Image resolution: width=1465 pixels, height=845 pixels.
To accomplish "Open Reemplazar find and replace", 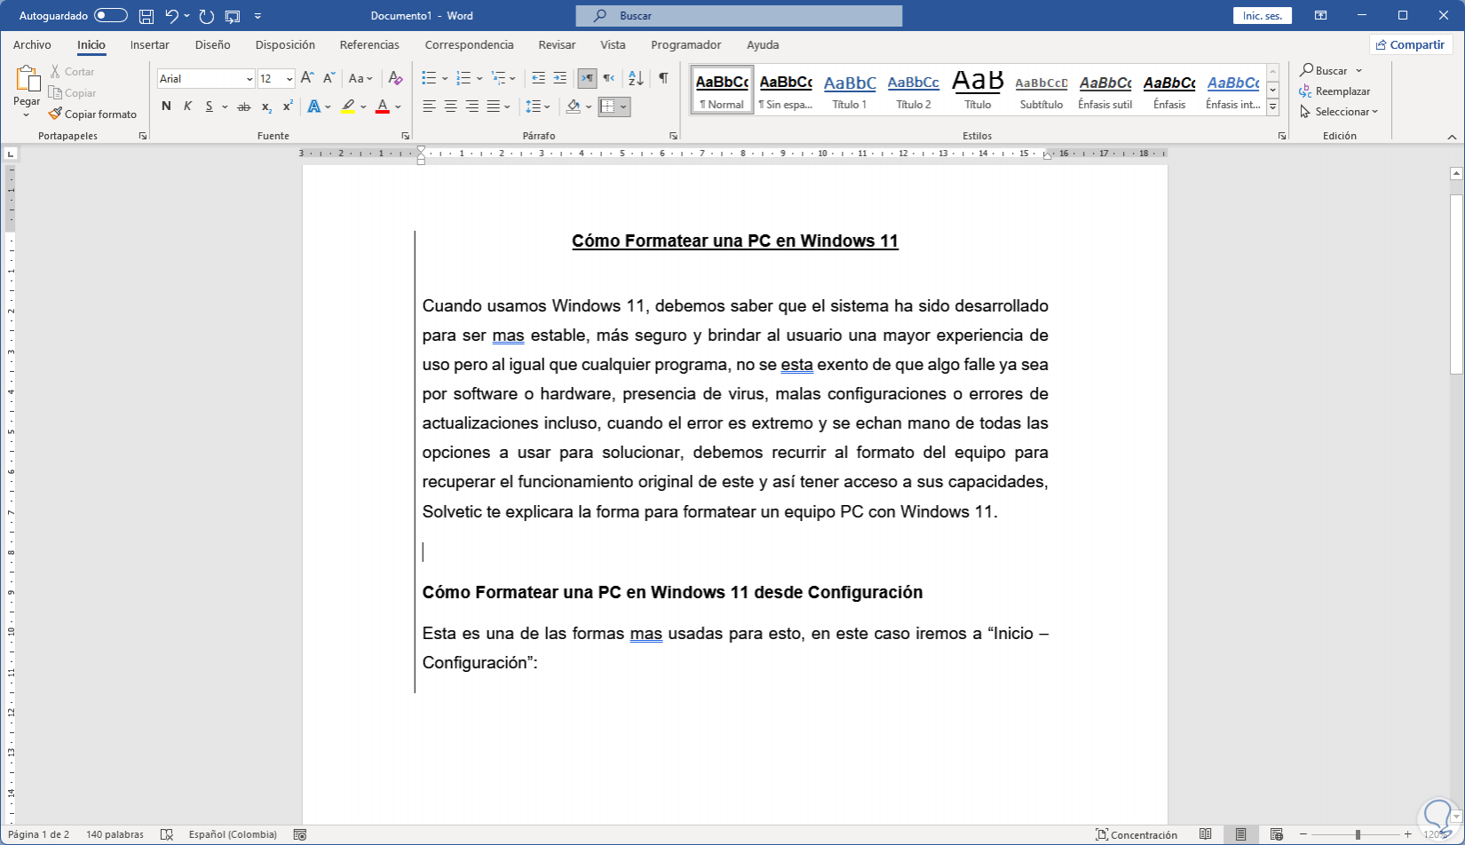I will [x=1334, y=91].
